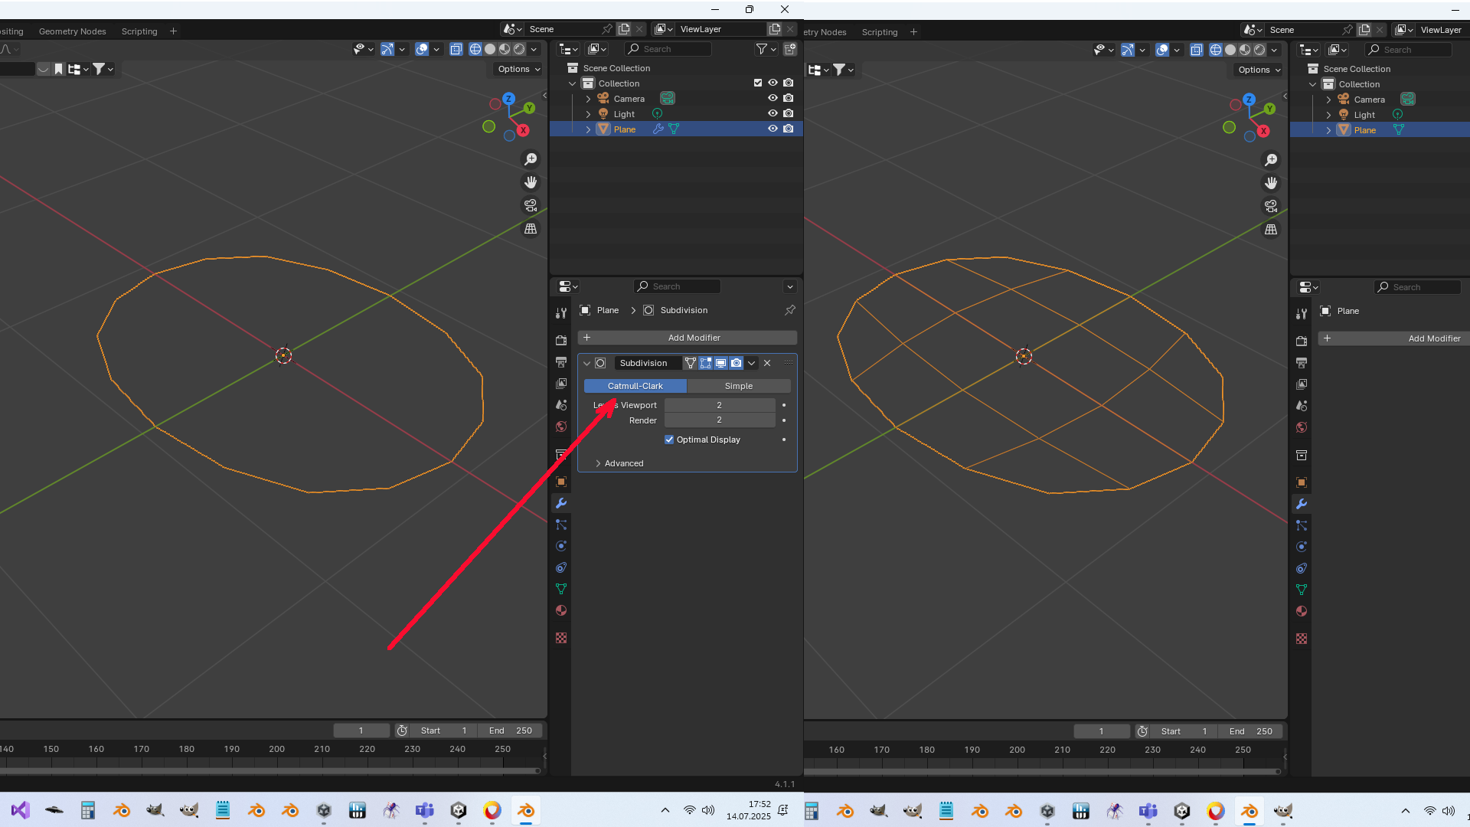
Task: Open the Material properties tab in left panel
Action: [561, 610]
